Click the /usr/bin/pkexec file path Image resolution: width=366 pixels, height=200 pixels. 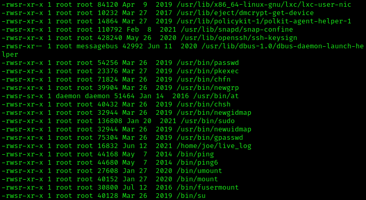208,71
